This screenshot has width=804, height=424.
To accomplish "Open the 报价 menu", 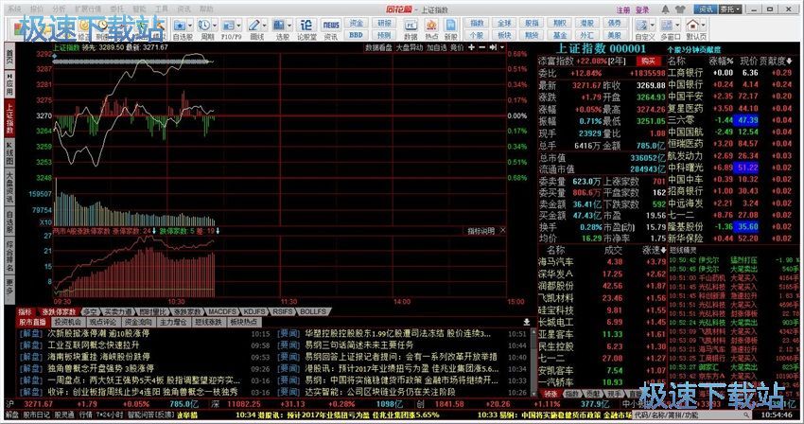I will tap(36, 9).
